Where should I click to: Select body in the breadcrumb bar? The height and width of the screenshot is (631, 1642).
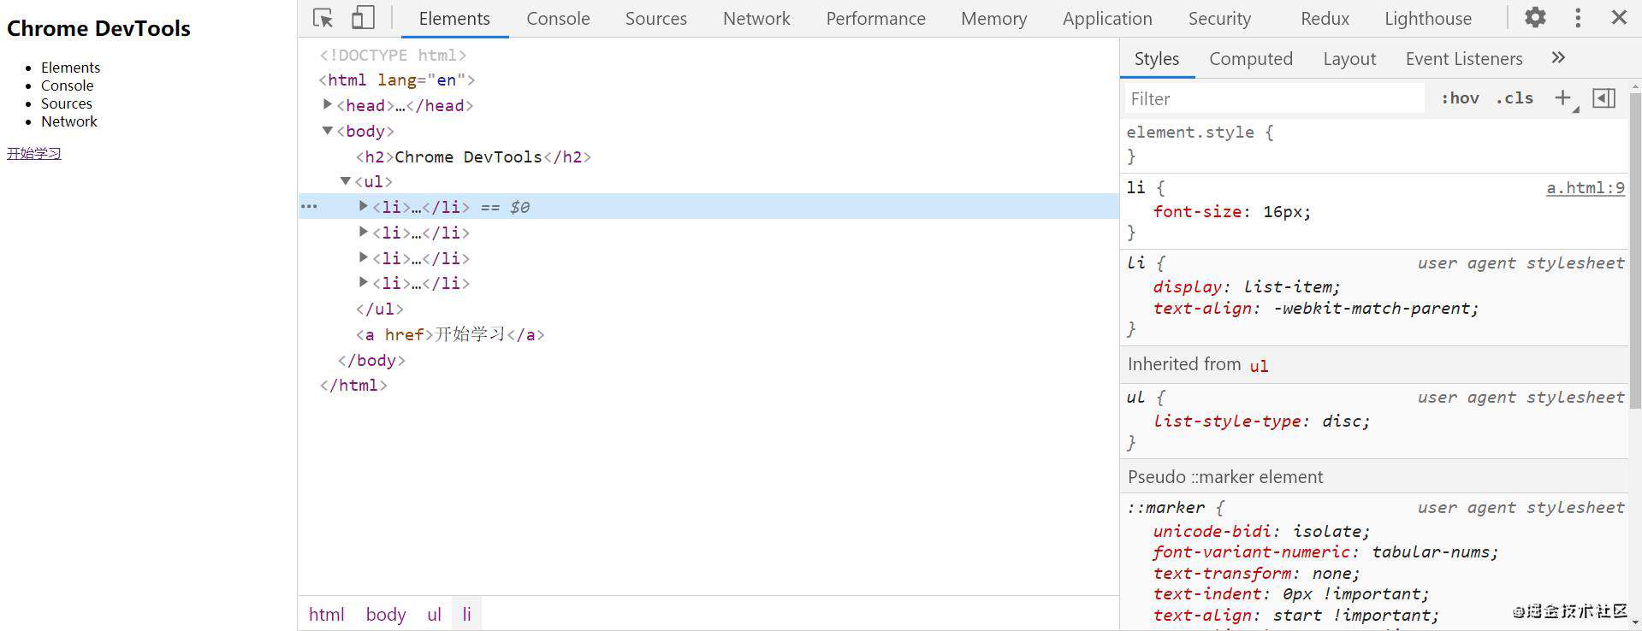tap(386, 614)
